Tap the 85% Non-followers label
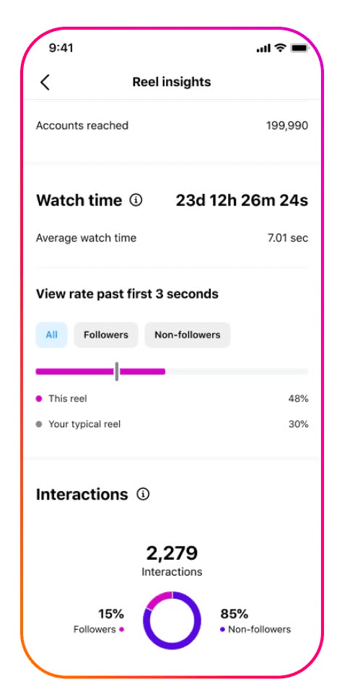 coord(255,621)
